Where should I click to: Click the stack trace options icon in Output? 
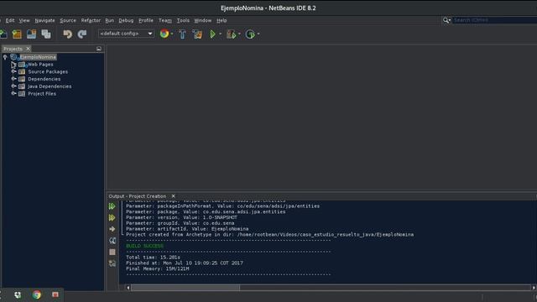pos(112,241)
